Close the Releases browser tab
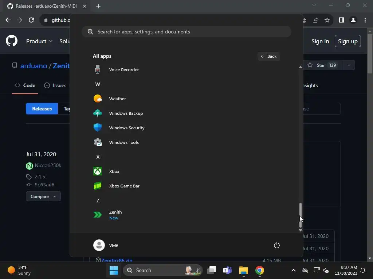Image resolution: width=373 pixels, height=279 pixels. coord(85,6)
